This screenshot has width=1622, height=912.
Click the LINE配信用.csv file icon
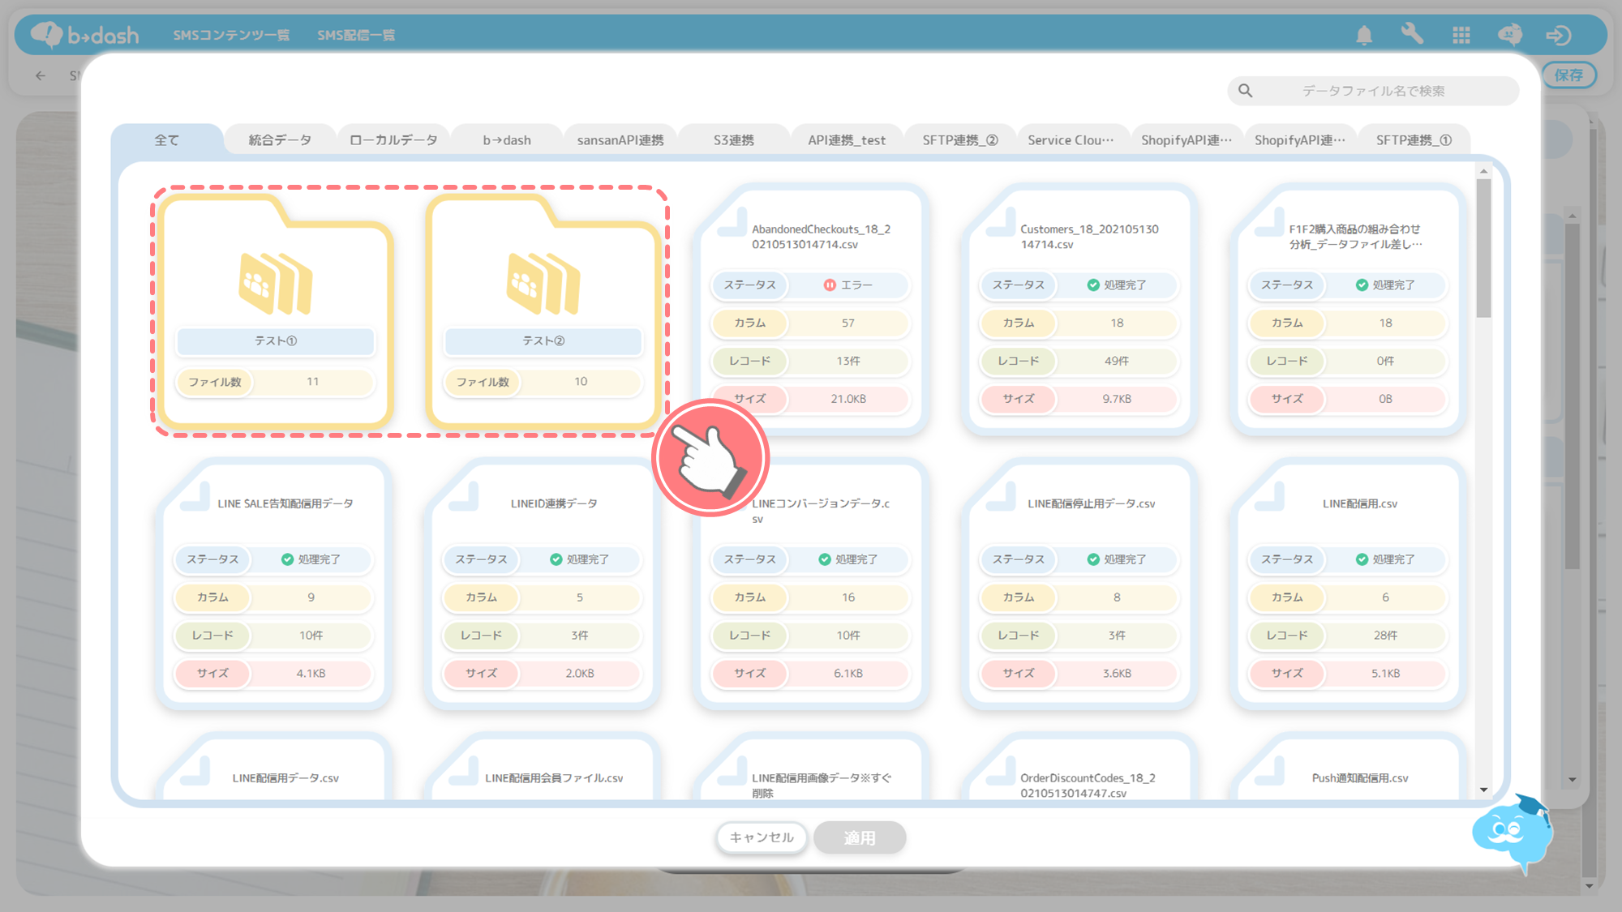1271,497
